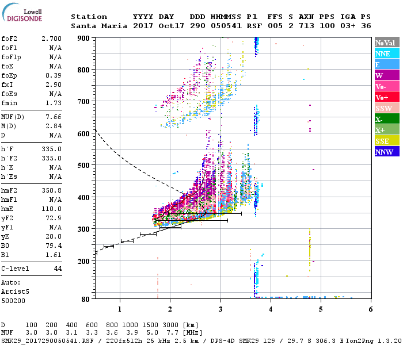Click the foF2 value 2.700
Image resolution: width=403 pixels, height=345 pixels.
(52, 39)
